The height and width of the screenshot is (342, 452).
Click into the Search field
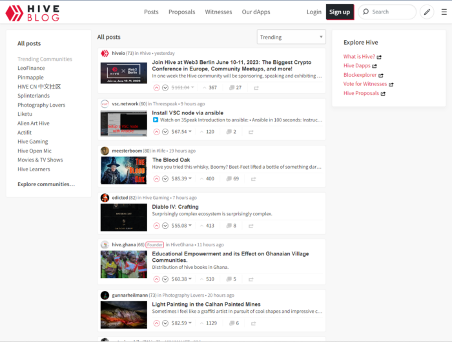click(x=387, y=12)
